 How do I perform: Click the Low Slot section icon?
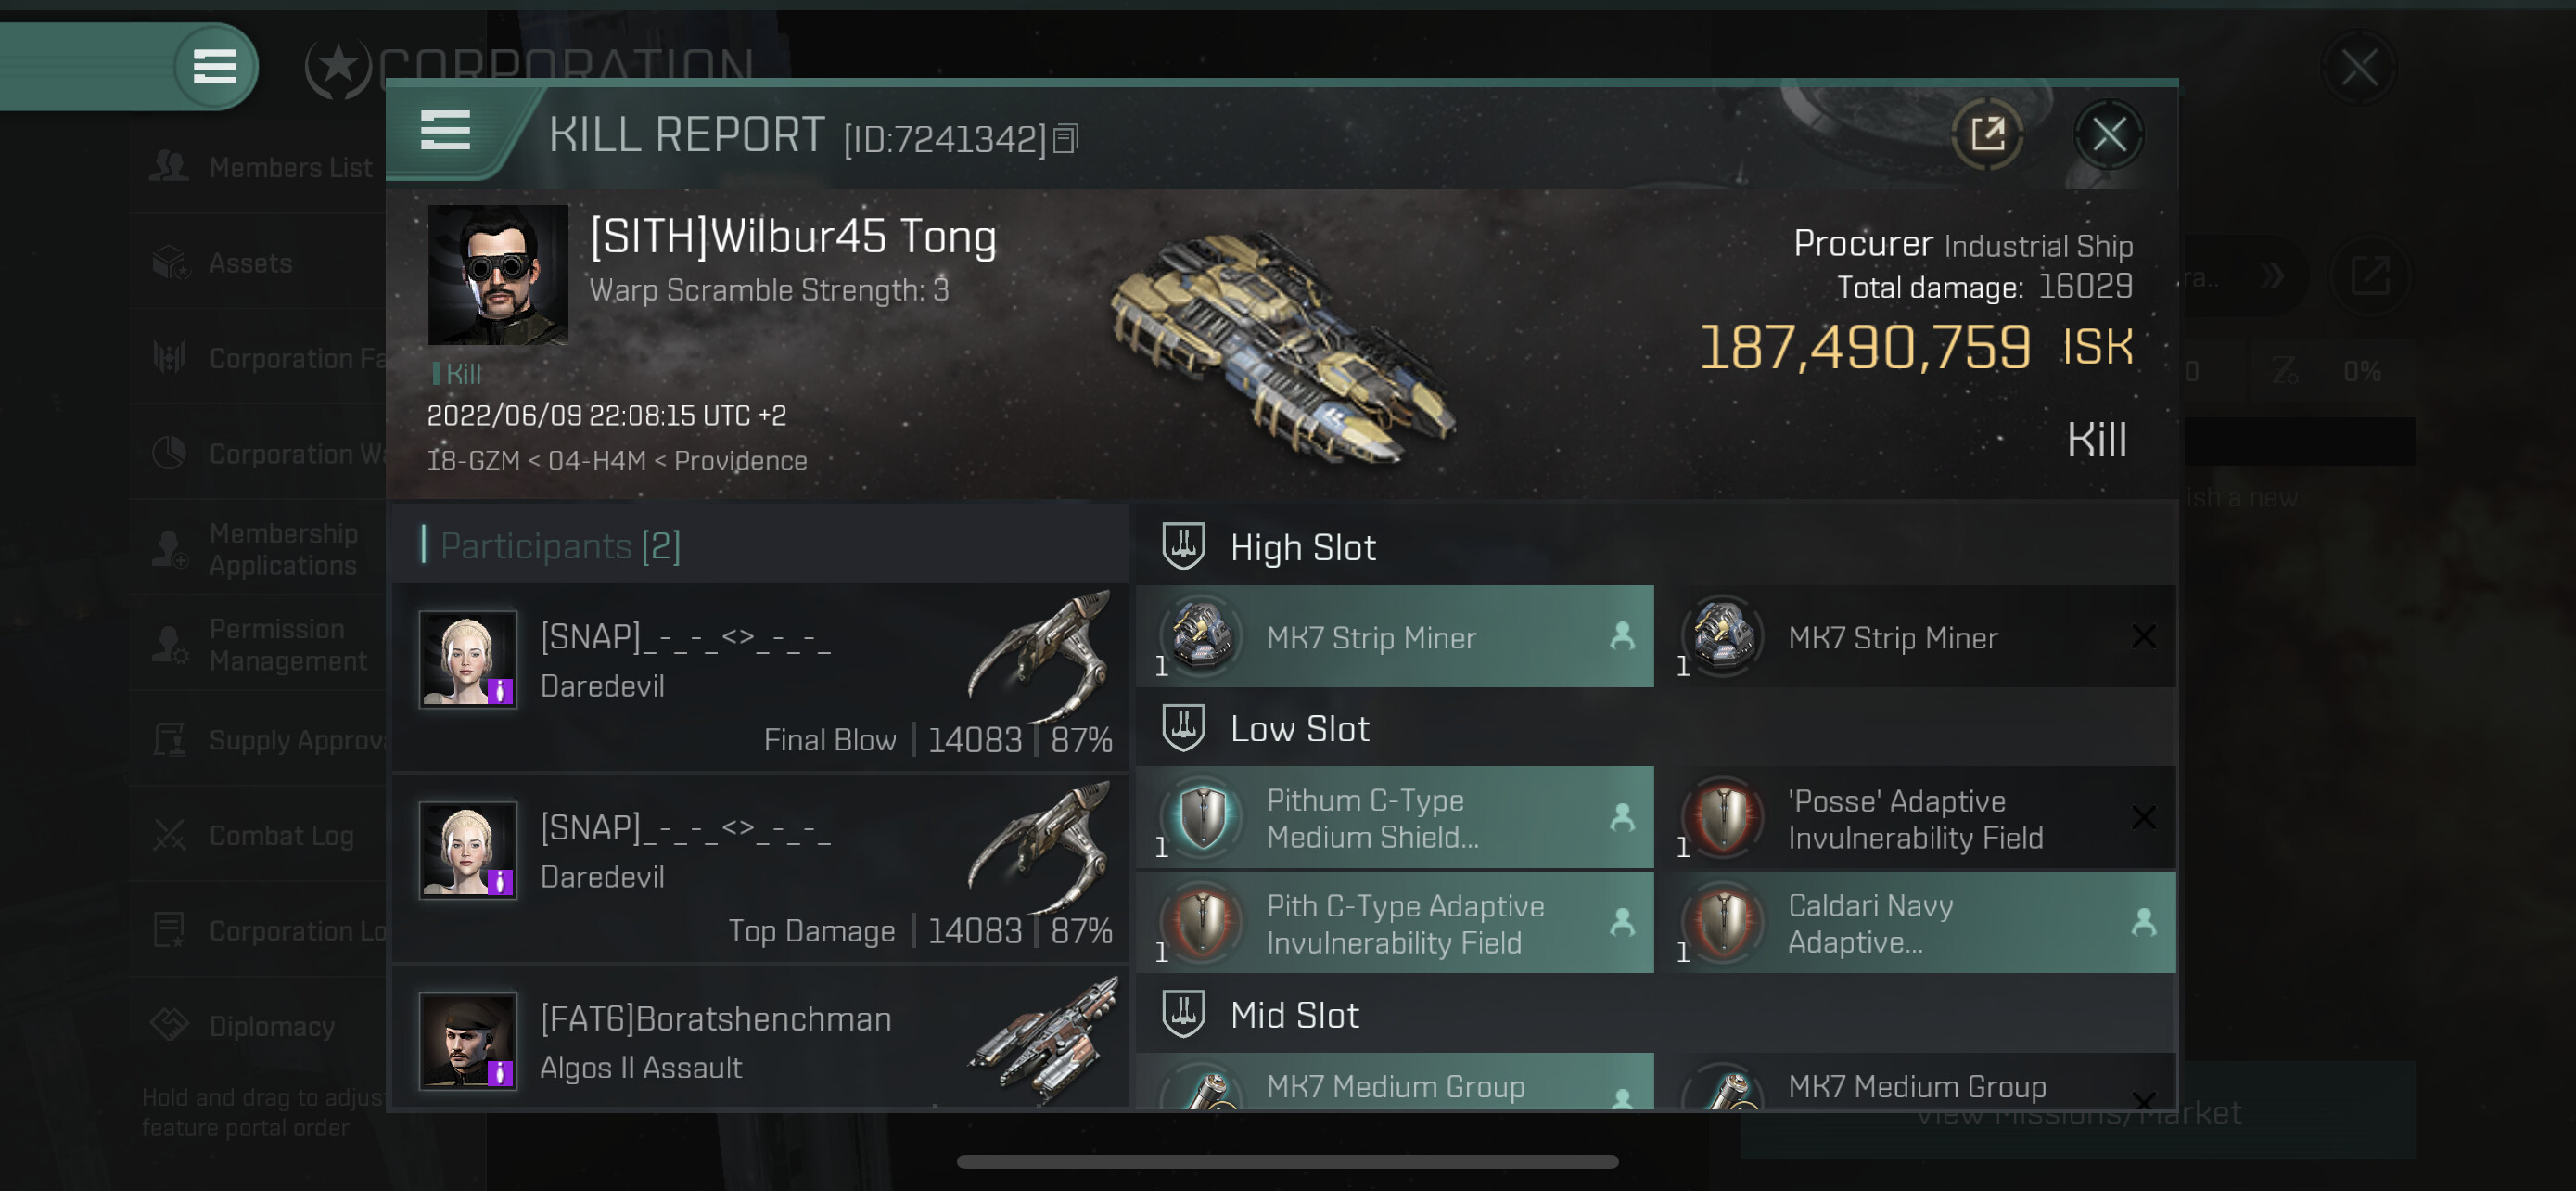pyautogui.click(x=1183, y=727)
